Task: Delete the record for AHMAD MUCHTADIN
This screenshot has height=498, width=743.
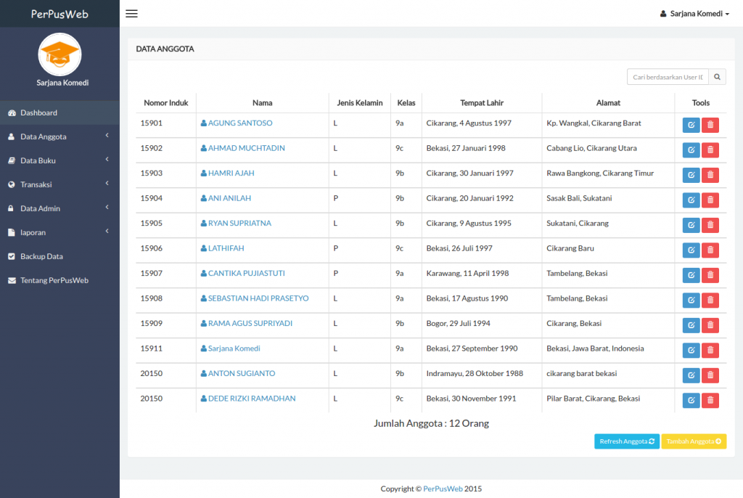Action: tap(710, 150)
